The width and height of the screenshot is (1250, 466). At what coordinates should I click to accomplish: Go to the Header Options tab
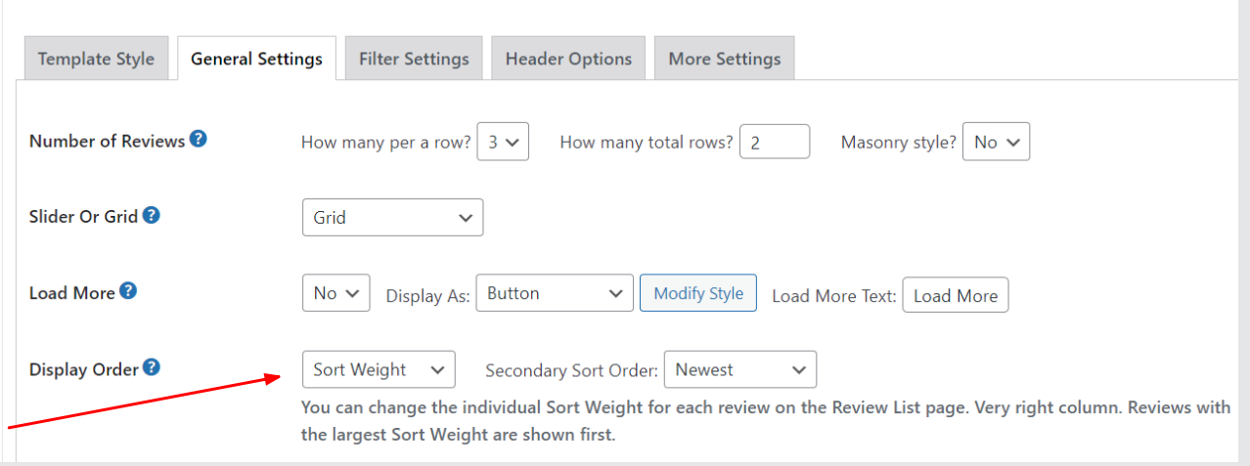click(568, 59)
